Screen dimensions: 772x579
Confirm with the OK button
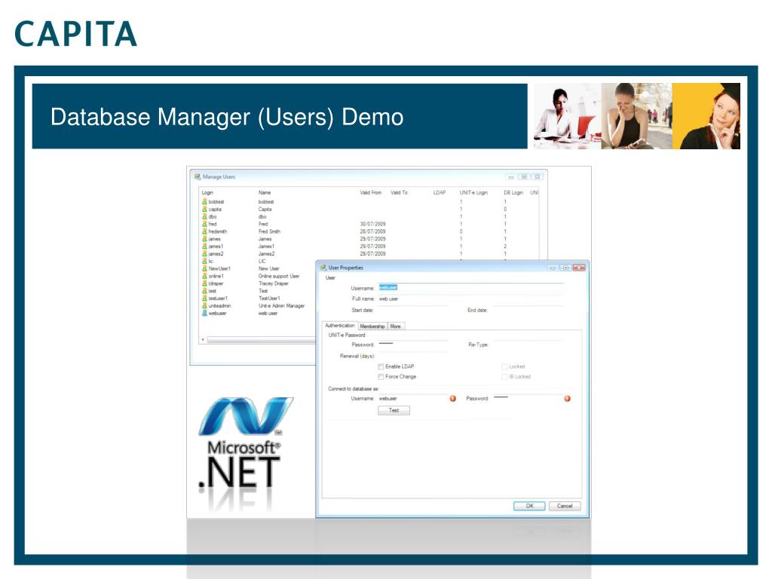pyautogui.click(x=529, y=506)
